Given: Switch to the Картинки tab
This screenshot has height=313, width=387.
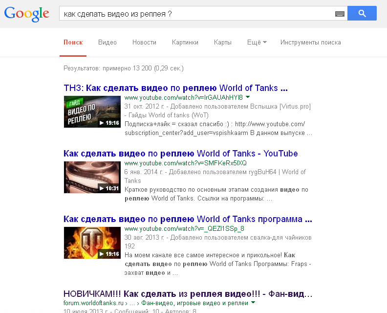Looking at the screenshot, I should coord(185,42).
